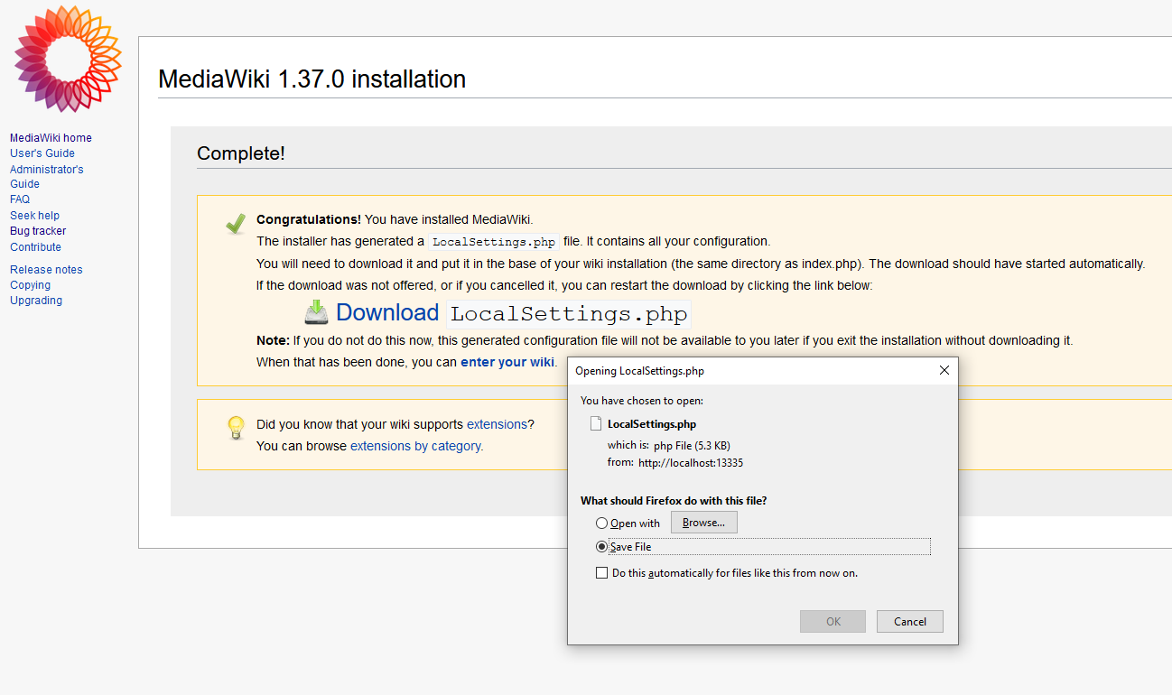Open User's Guide sidebar link
Viewport: 1172px width, 695px height.
pos(42,153)
